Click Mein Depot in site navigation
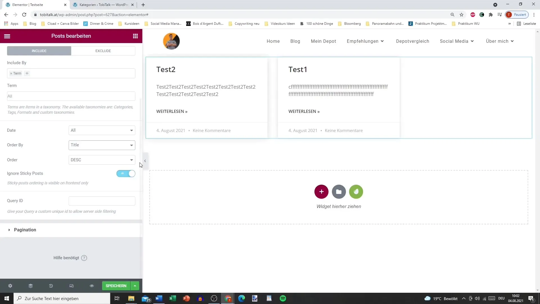Screen dimensions: 540x304 tap(323, 41)
